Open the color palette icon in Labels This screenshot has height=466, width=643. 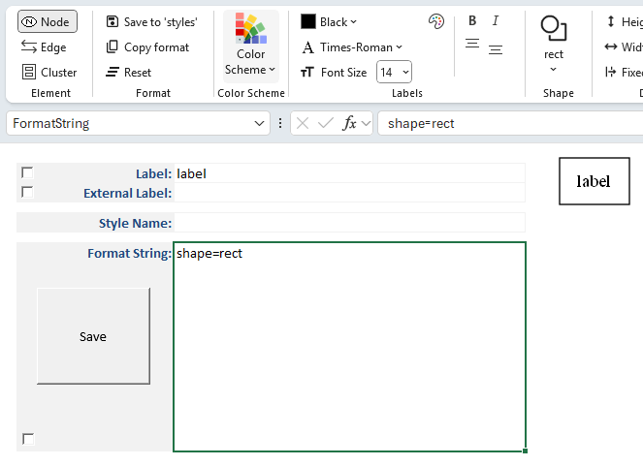(x=436, y=21)
